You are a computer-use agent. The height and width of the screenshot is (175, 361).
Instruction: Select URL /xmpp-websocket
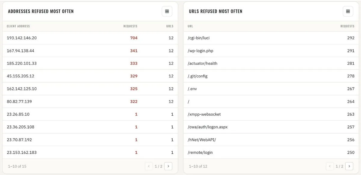[204, 114]
